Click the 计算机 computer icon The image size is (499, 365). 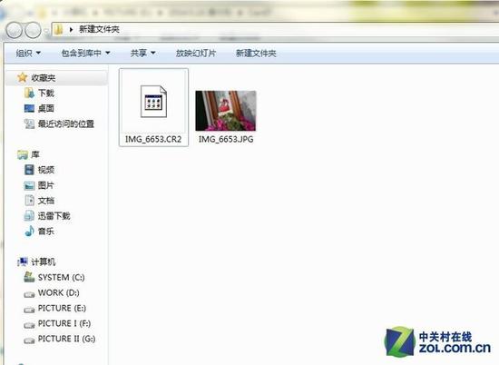[23, 261]
